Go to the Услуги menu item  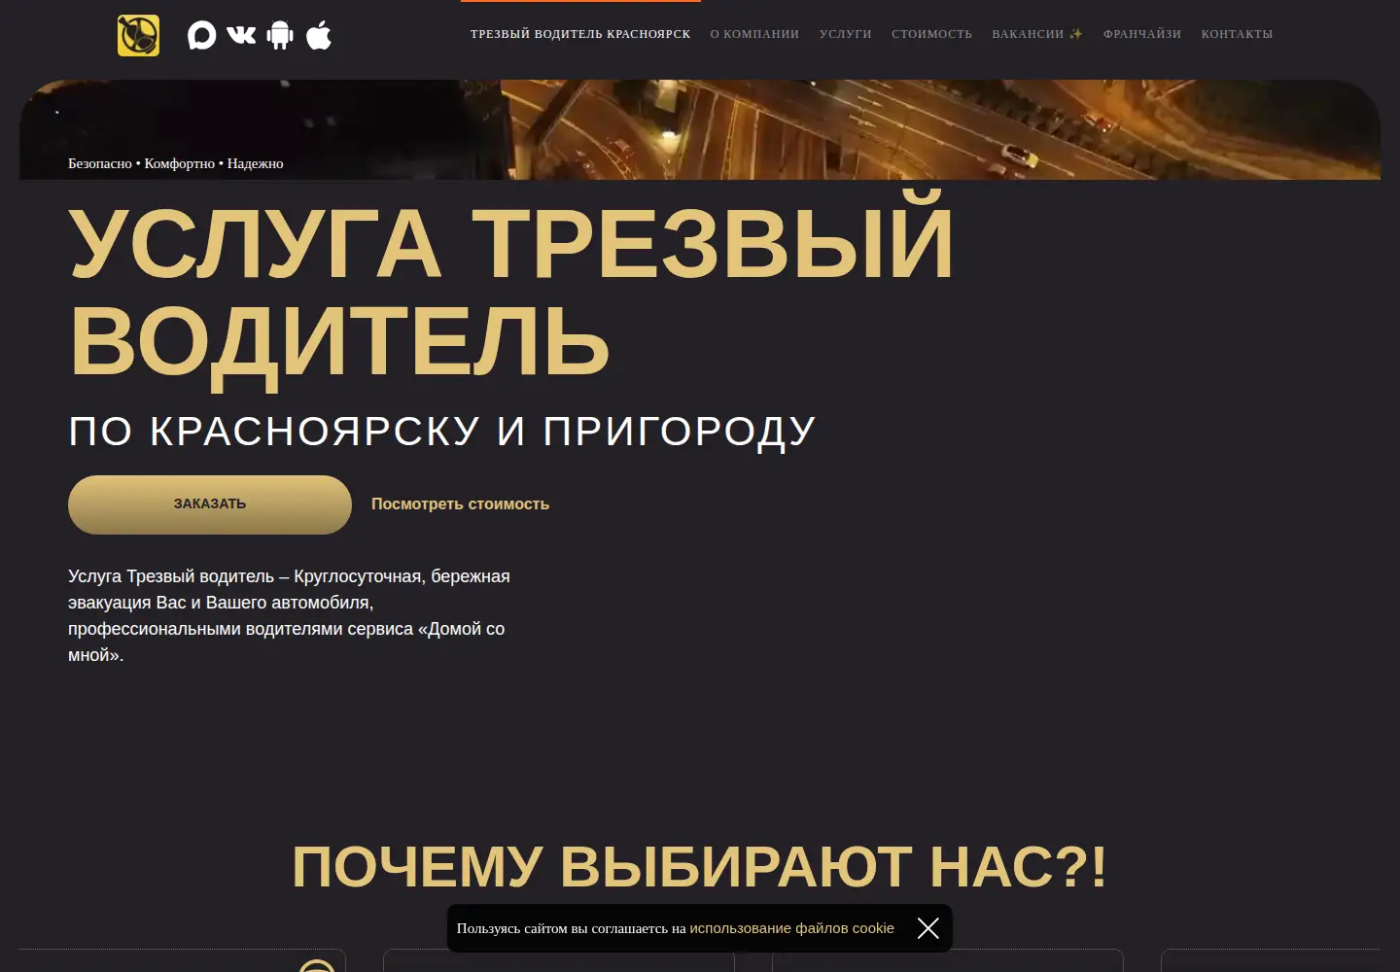point(846,34)
